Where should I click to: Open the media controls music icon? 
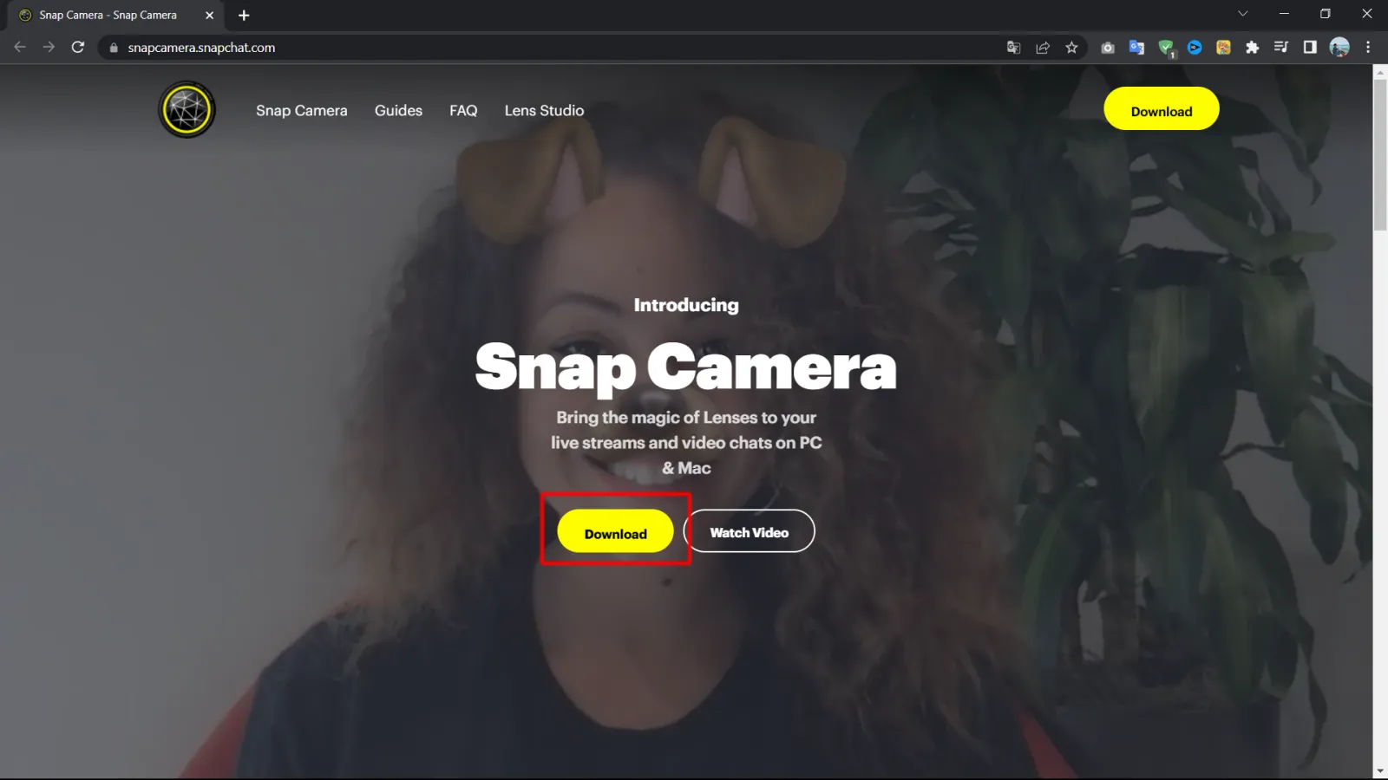click(1280, 48)
